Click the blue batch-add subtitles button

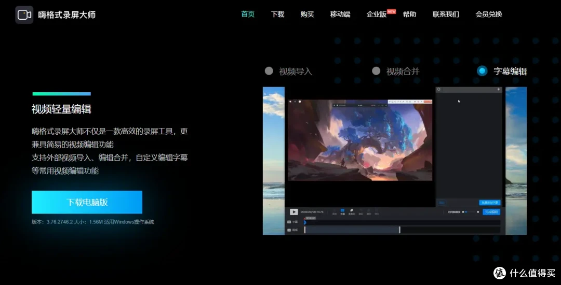tap(490, 203)
